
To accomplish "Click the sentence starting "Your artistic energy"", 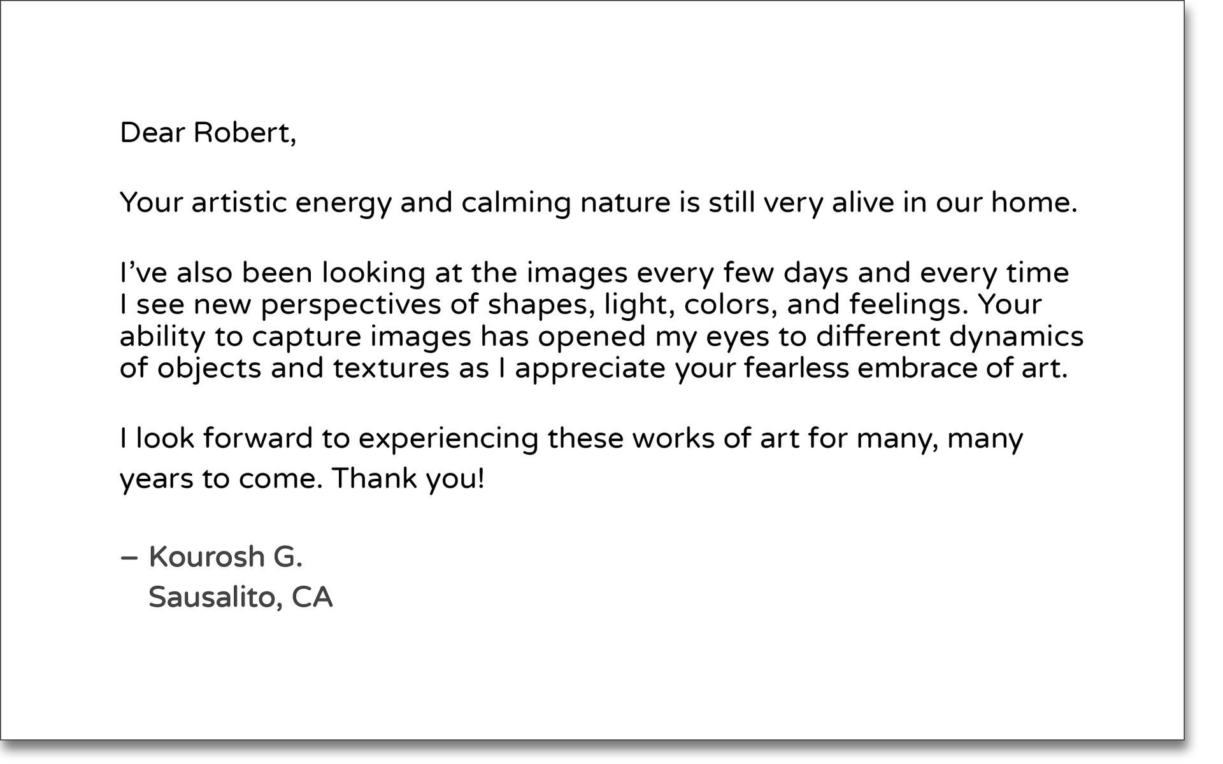I will (x=597, y=203).
